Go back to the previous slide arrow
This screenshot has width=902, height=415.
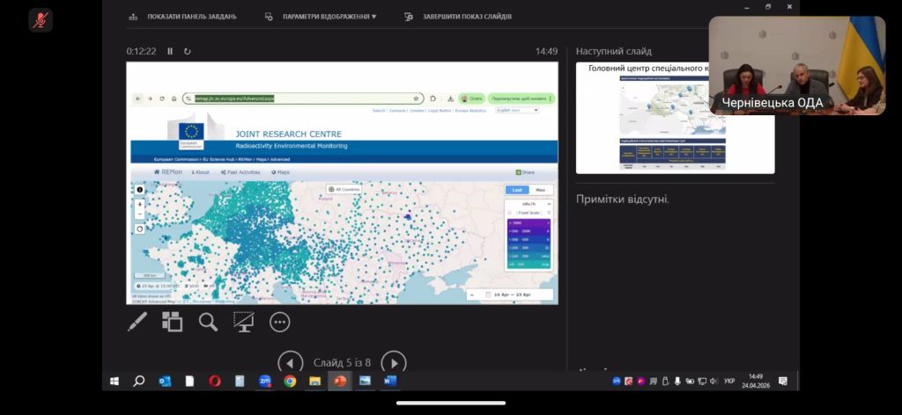290,362
